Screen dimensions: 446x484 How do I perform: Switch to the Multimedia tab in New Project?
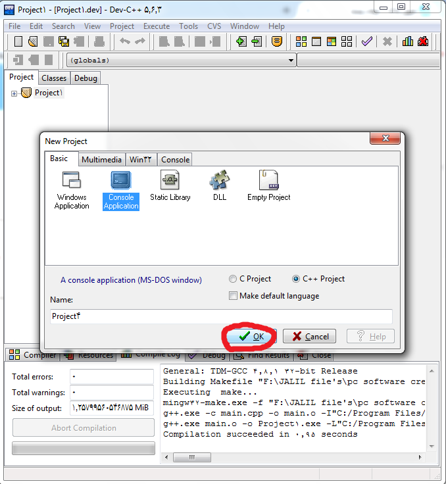tap(101, 160)
